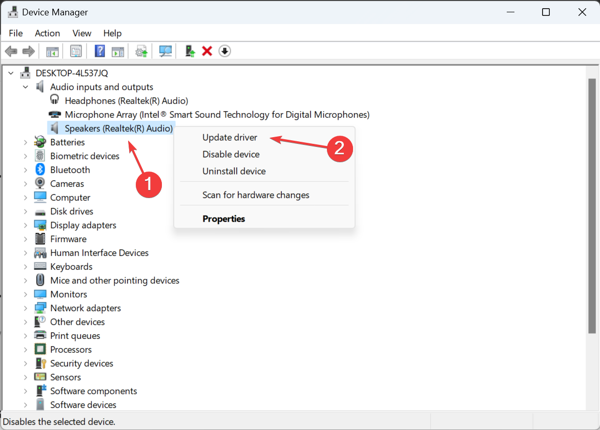
Task: Click the circled down arrow disable icon
Action: click(x=224, y=51)
